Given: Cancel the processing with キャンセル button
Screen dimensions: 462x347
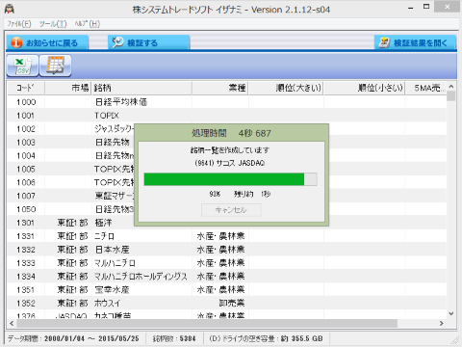Looking at the screenshot, I should pyautogui.click(x=231, y=210).
